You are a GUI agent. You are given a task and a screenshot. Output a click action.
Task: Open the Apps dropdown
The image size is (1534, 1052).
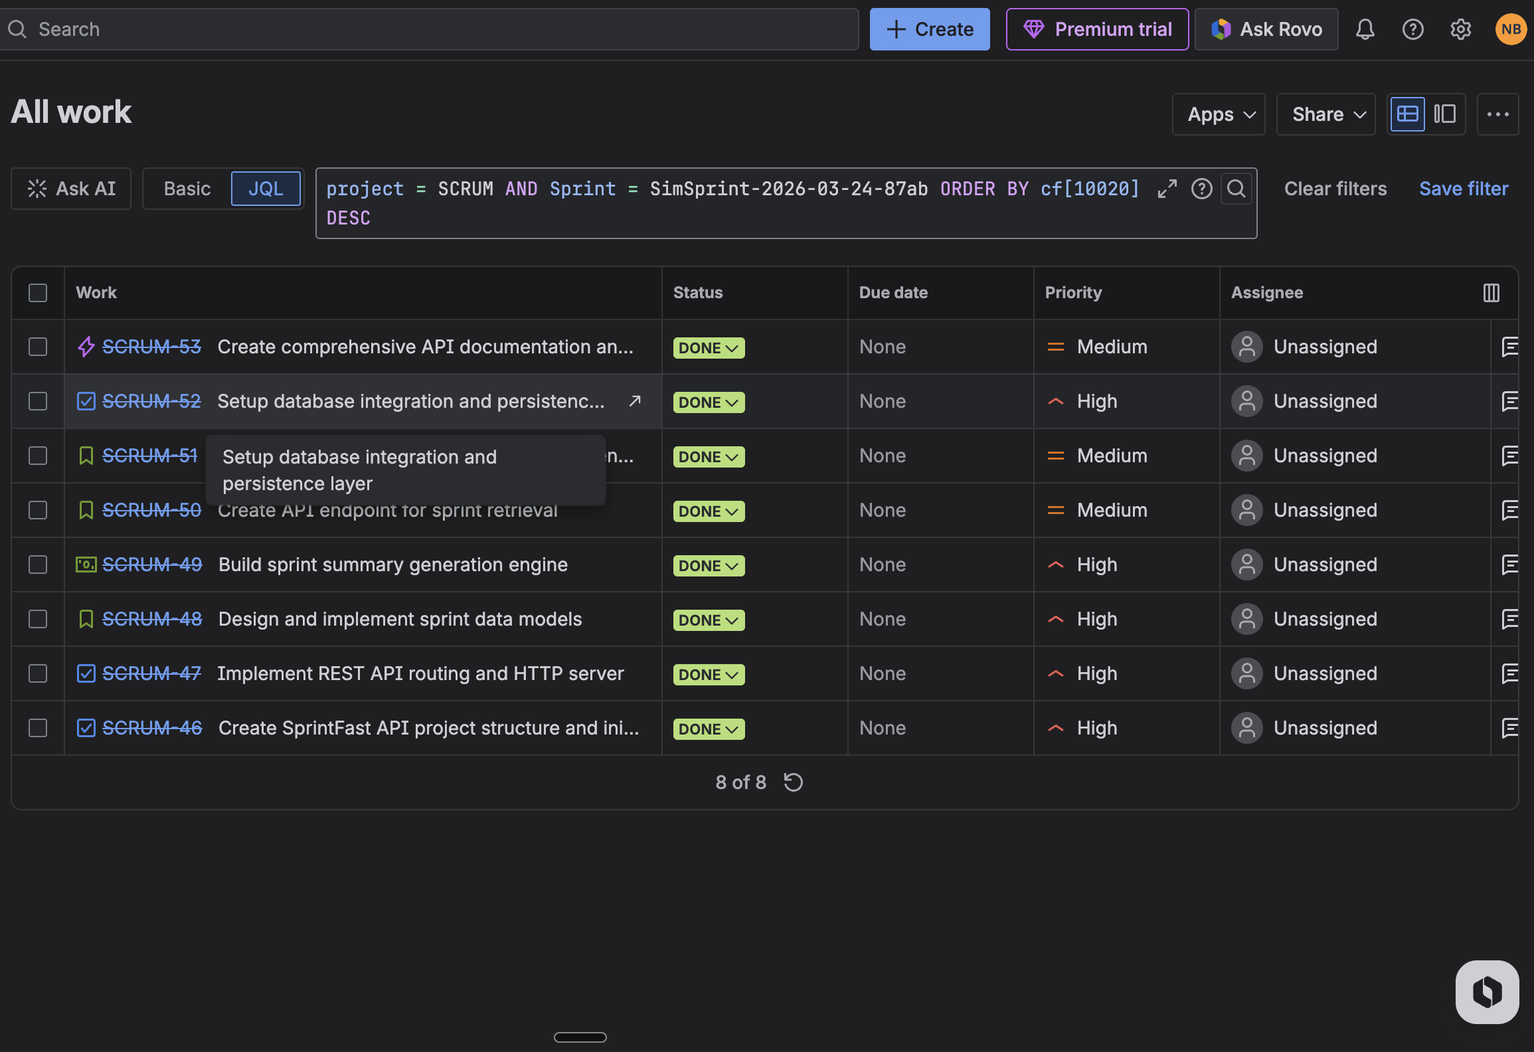[1219, 114]
